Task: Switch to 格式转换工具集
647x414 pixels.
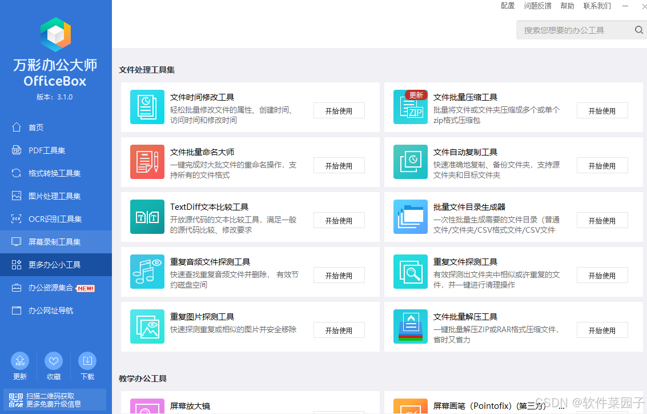Action: click(56, 173)
